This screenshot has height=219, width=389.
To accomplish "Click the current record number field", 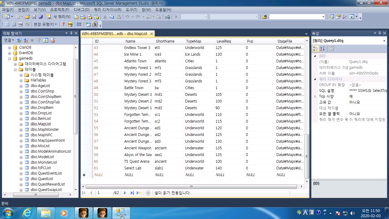I will coord(104,193).
